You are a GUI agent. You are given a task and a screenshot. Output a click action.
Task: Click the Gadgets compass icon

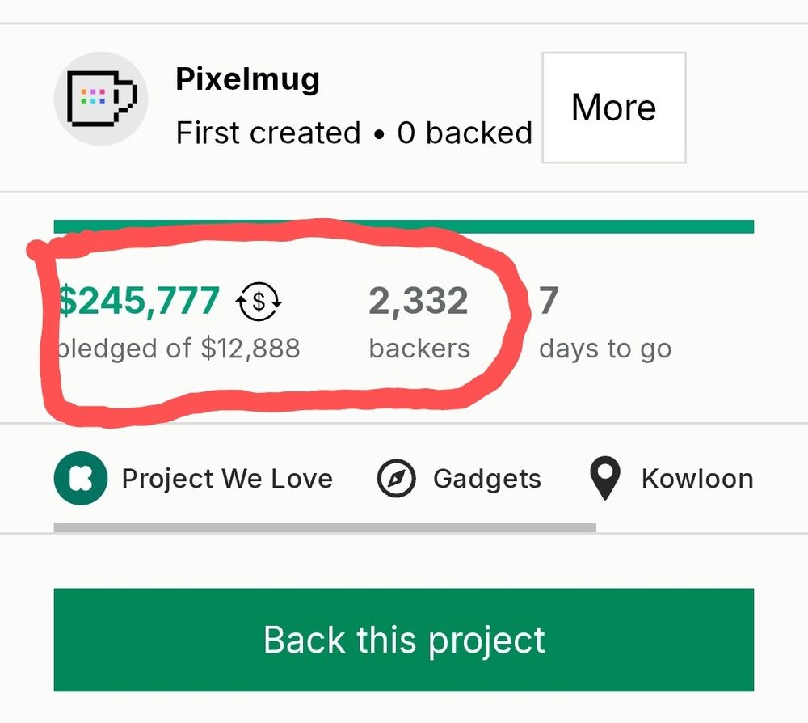tap(396, 479)
